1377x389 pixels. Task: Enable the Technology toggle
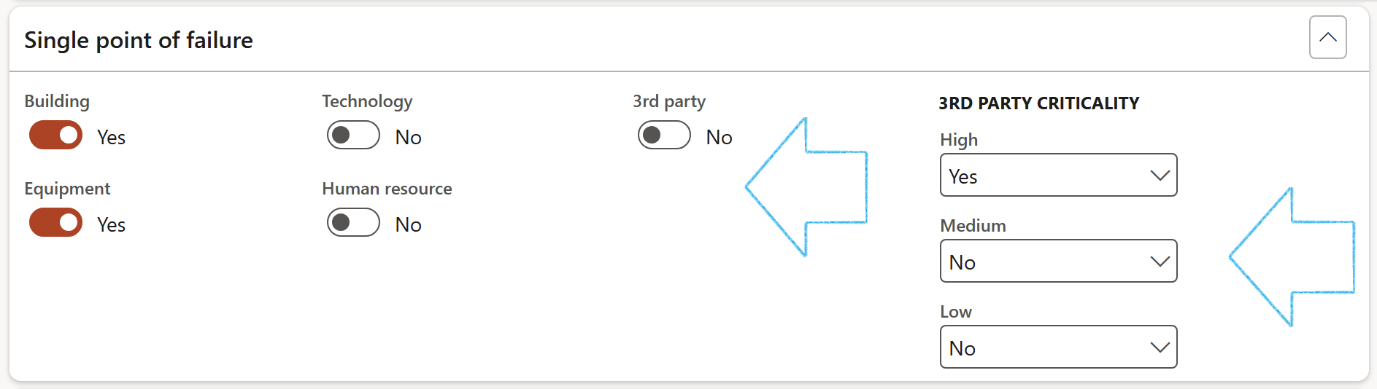(353, 135)
